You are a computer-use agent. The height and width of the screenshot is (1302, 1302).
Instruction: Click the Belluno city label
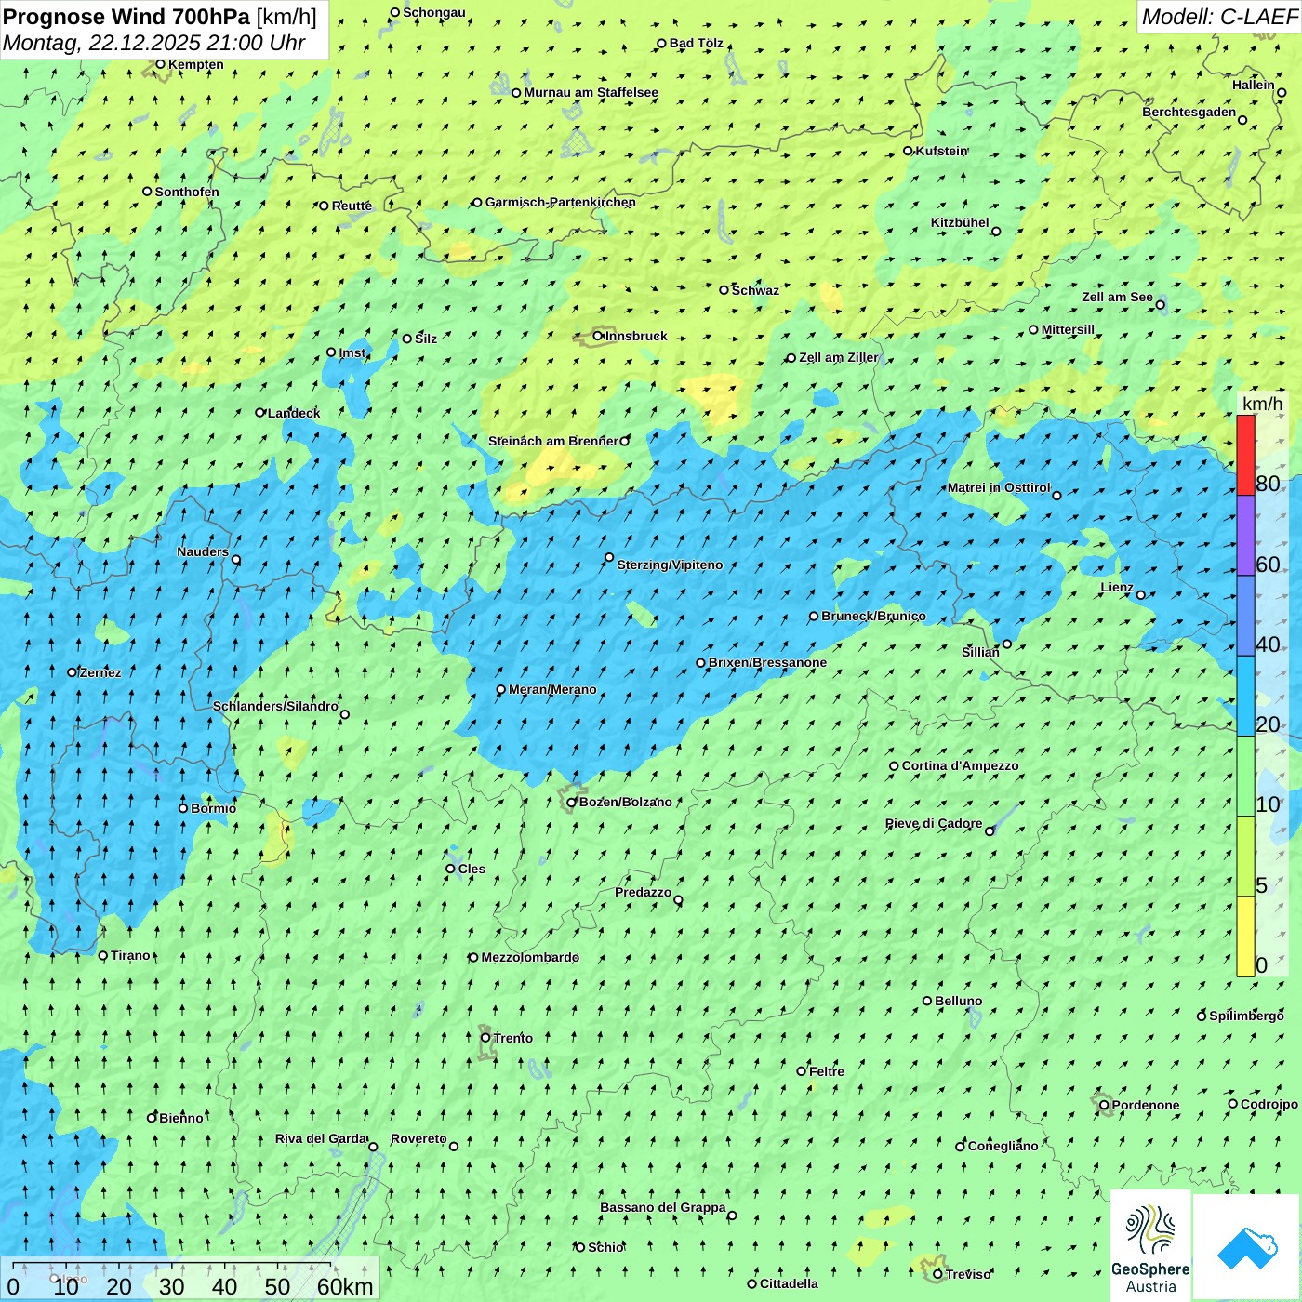(x=958, y=1001)
